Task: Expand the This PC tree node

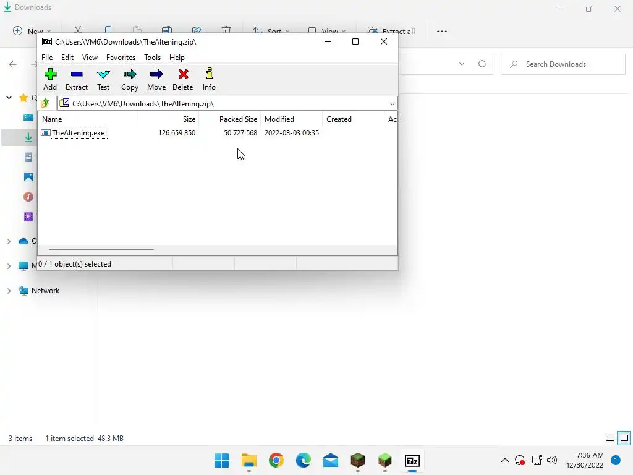Action: [x=9, y=266]
